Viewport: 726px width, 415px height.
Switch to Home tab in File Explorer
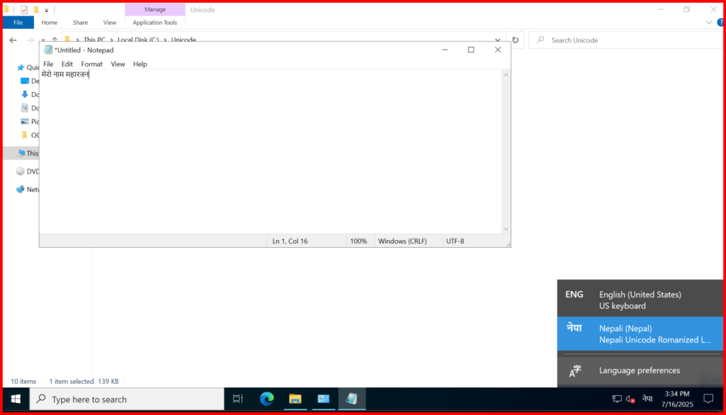[49, 22]
